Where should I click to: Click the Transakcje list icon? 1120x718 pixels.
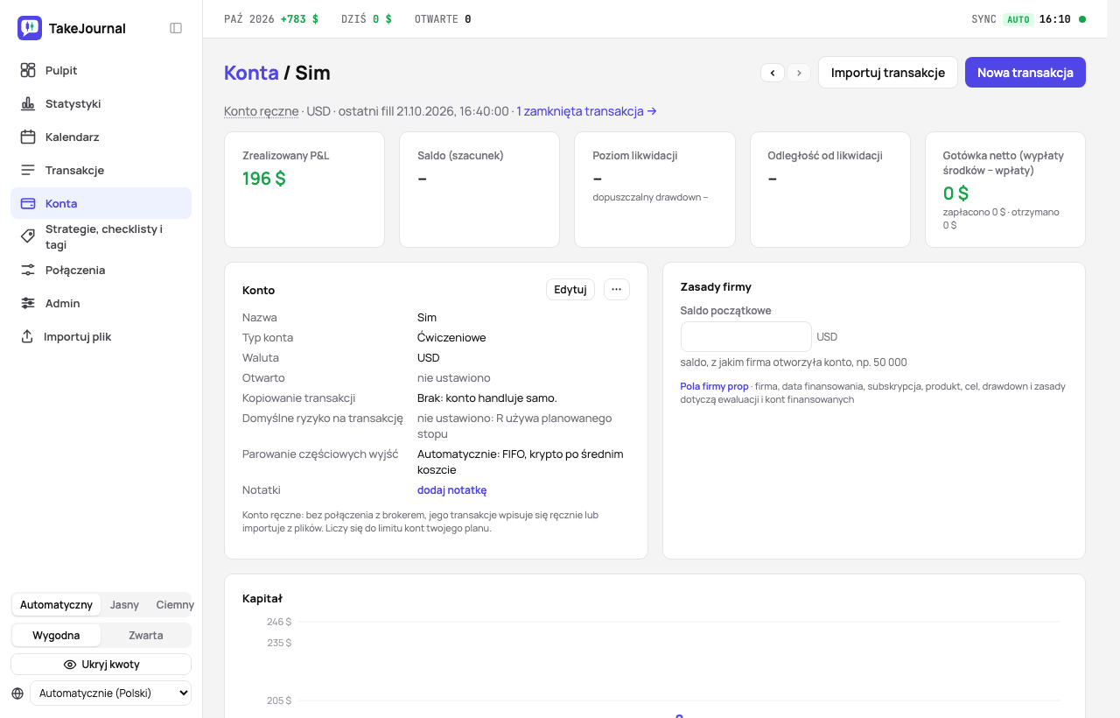coord(28,170)
